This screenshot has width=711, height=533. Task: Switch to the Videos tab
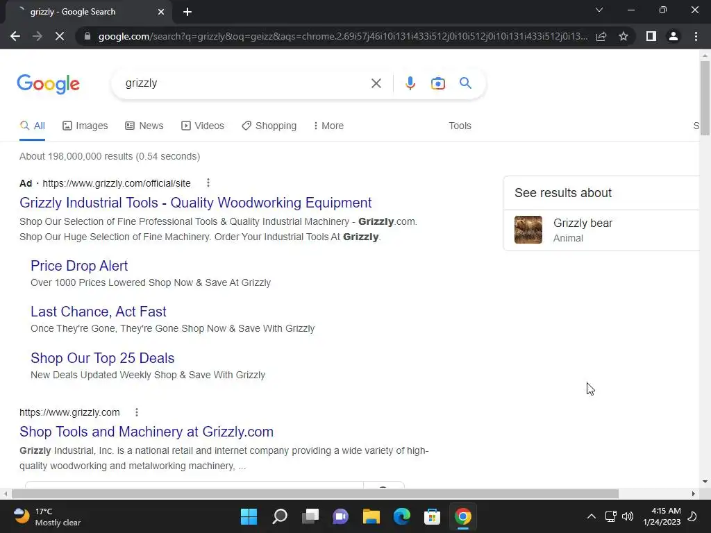point(203,126)
